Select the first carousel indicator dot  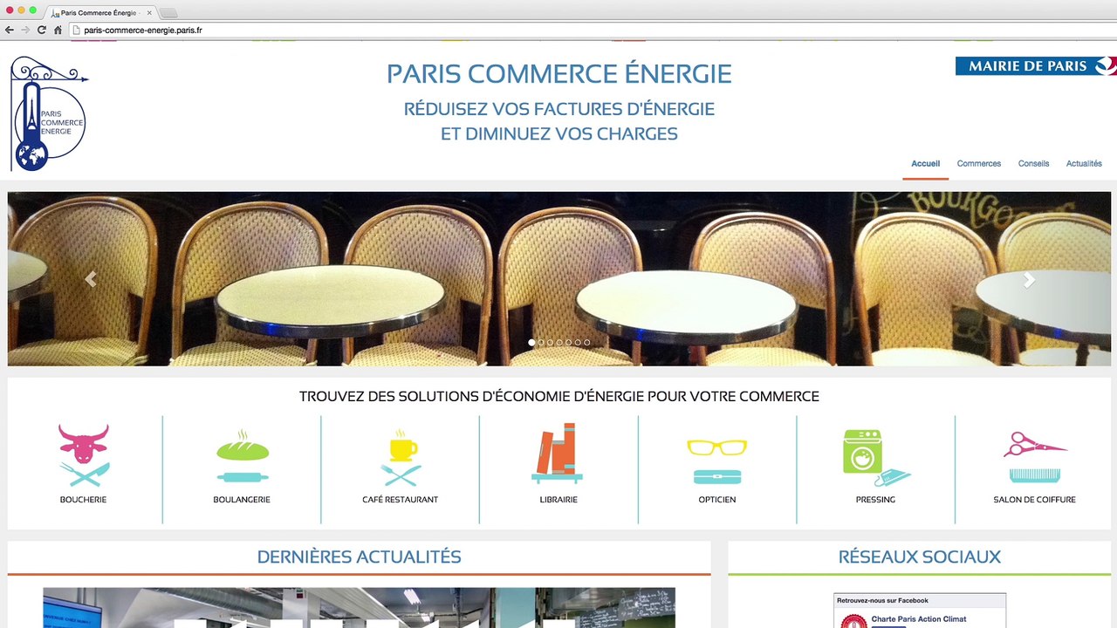click(531, 343)
